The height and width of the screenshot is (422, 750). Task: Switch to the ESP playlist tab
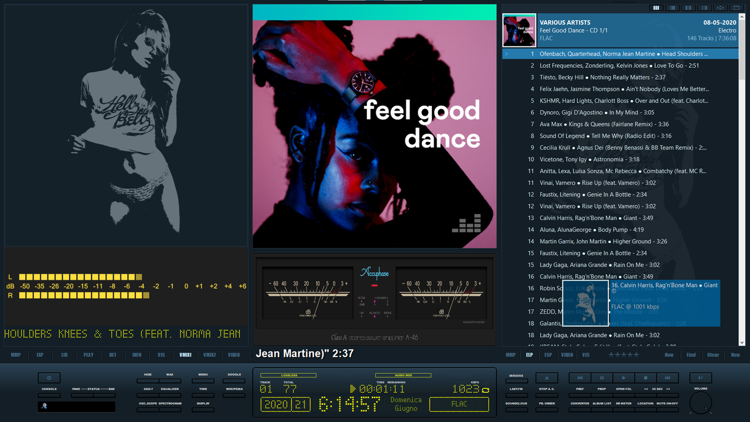pyautogui.click(x=548, y=355)
